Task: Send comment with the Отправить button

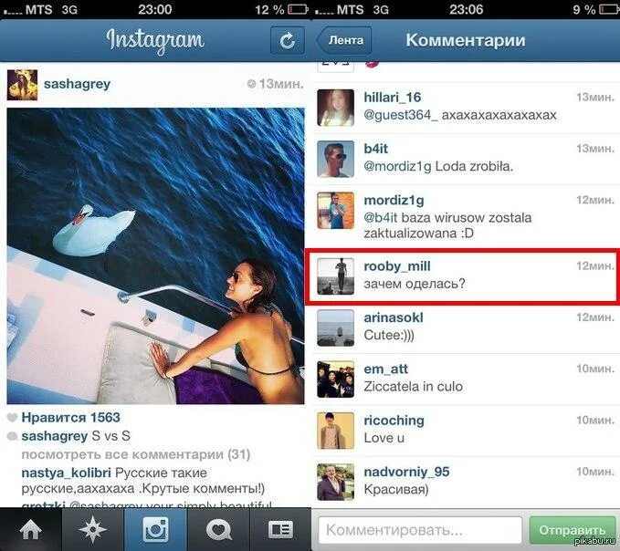Action: tap(572, 530)
